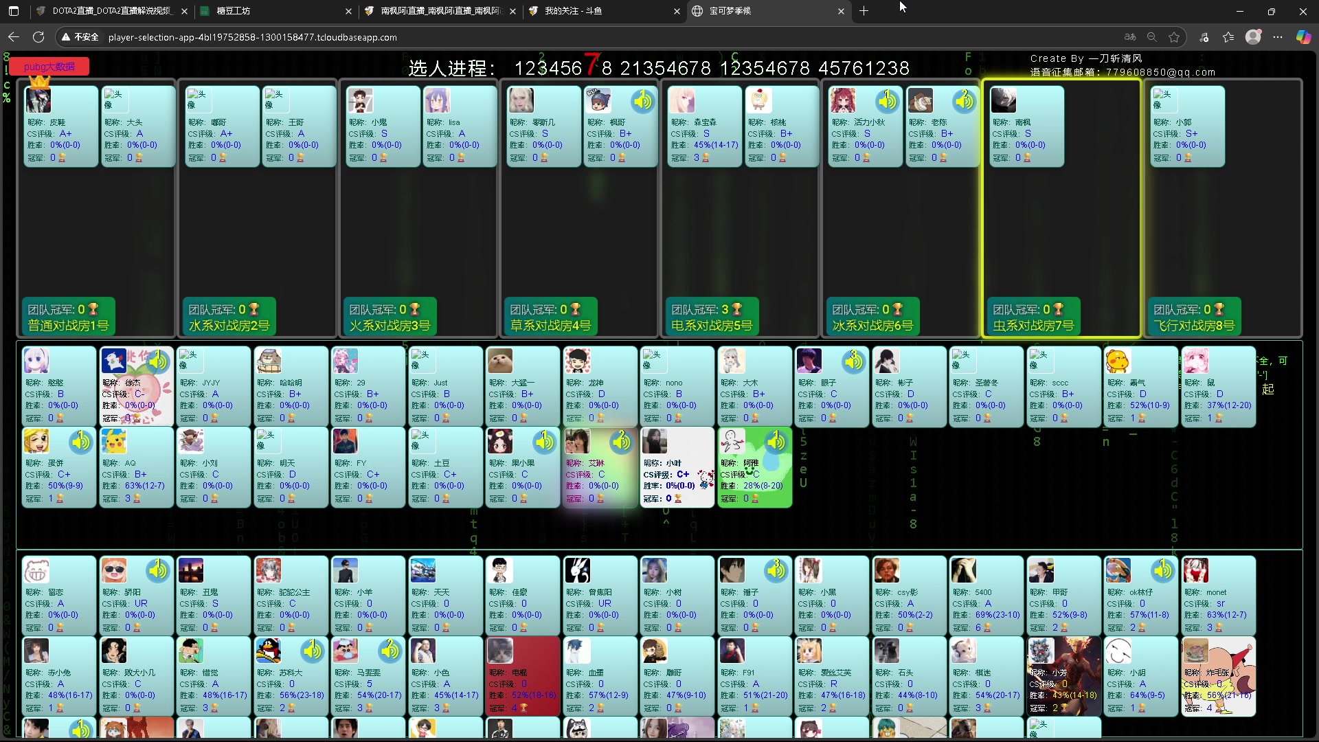
Task: Open the translate/read aloud icon in the address bar
Action: point(1130,37)
